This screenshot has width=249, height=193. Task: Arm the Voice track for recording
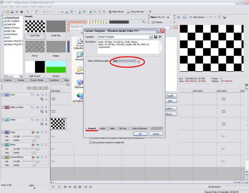click(x=33, y=132)
